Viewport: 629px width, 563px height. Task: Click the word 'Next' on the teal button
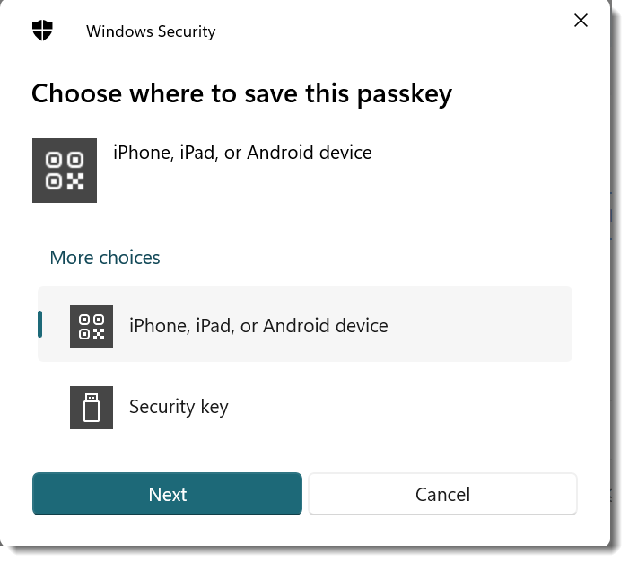tap(168, 495)
